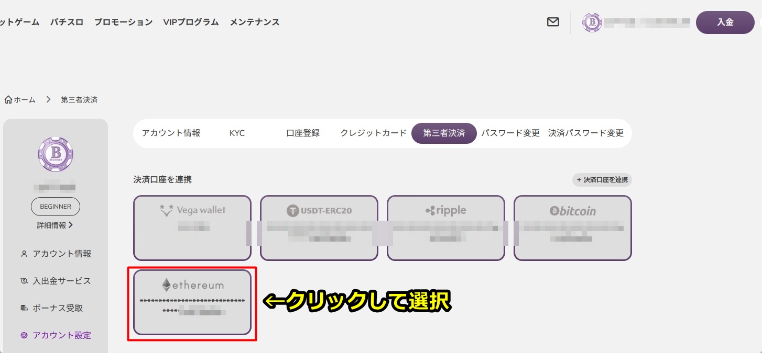
Task: Select the USDT-ERC20 card
Action: pos(319,228)
